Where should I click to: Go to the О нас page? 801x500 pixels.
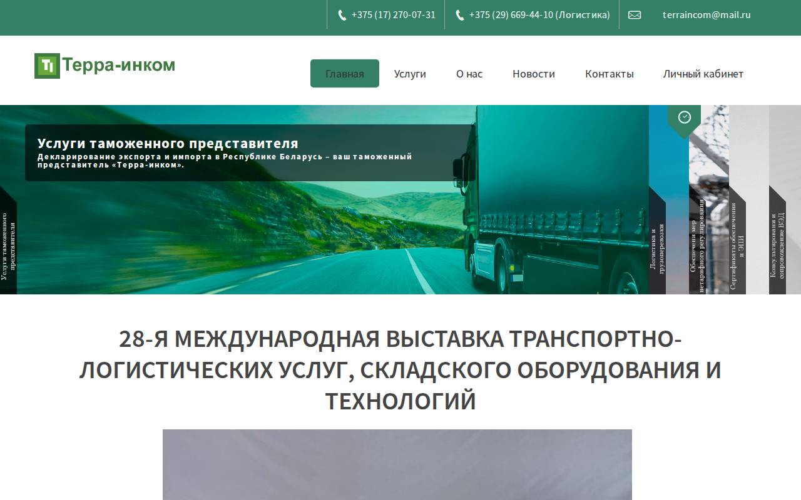pos(469,74)
